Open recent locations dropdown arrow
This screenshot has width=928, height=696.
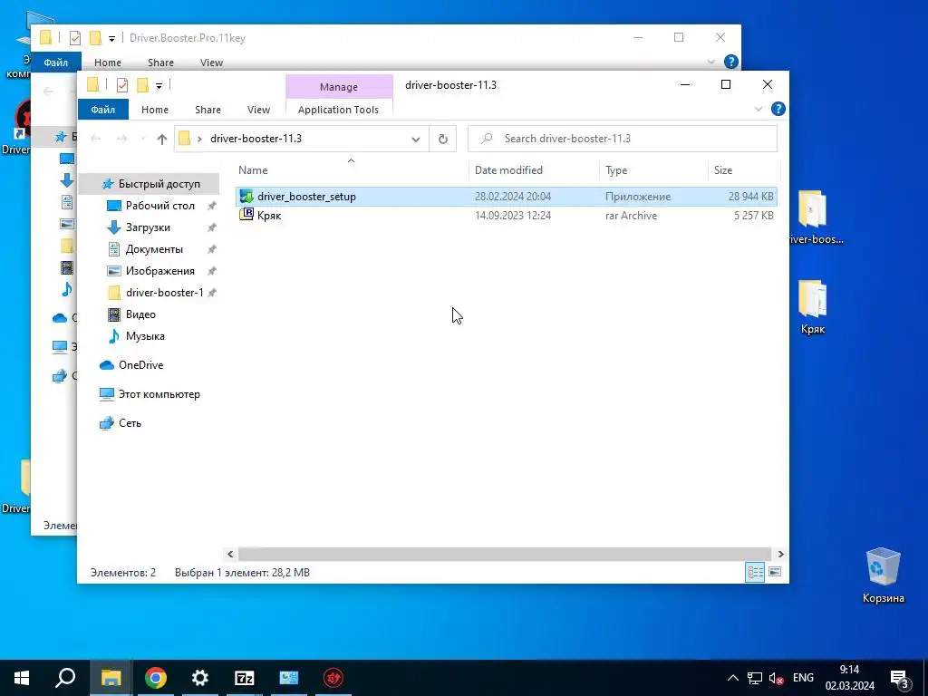click(x=142, y=139)
